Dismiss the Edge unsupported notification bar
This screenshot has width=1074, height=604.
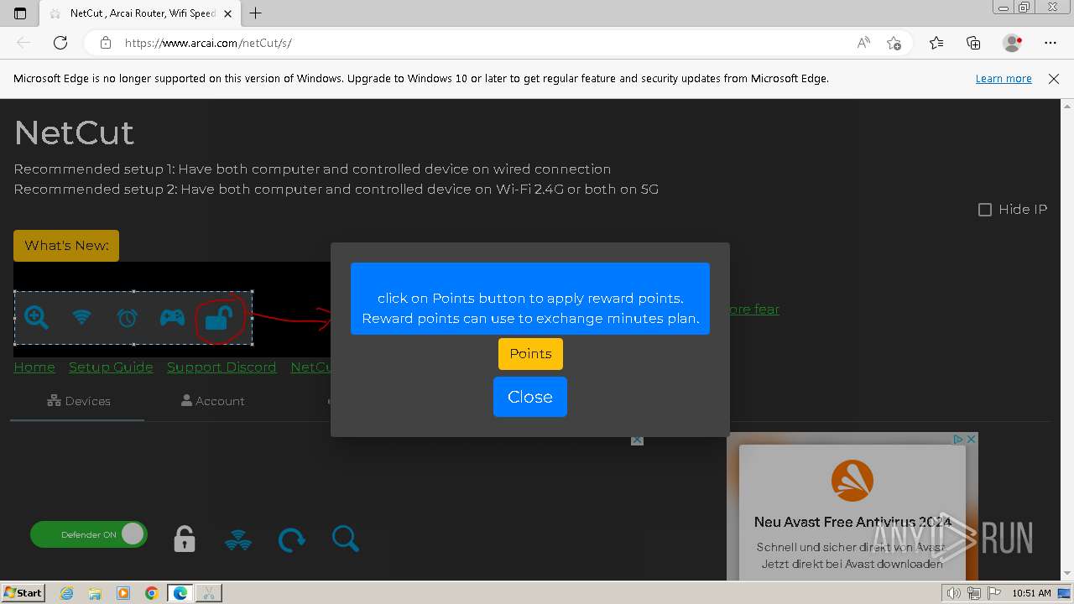(1054, 79)
